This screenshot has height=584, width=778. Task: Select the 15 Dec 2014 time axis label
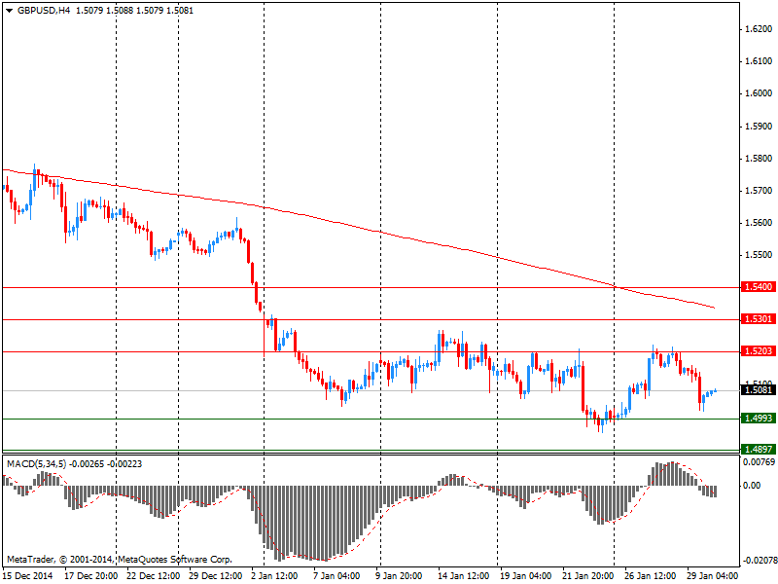click(x=28, y=576)
